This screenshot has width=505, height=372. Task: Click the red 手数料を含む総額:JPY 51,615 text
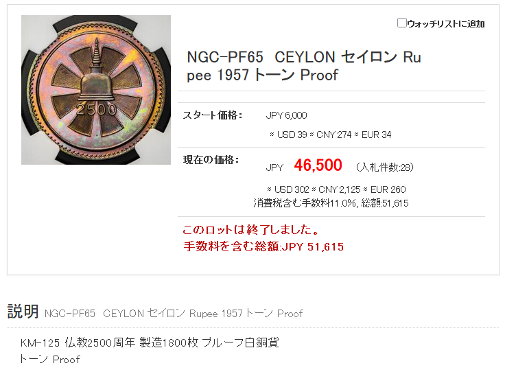263,246
